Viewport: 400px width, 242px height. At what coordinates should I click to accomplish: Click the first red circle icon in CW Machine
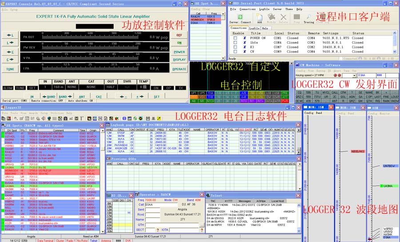pyautogui.click(x=335, y=75)
